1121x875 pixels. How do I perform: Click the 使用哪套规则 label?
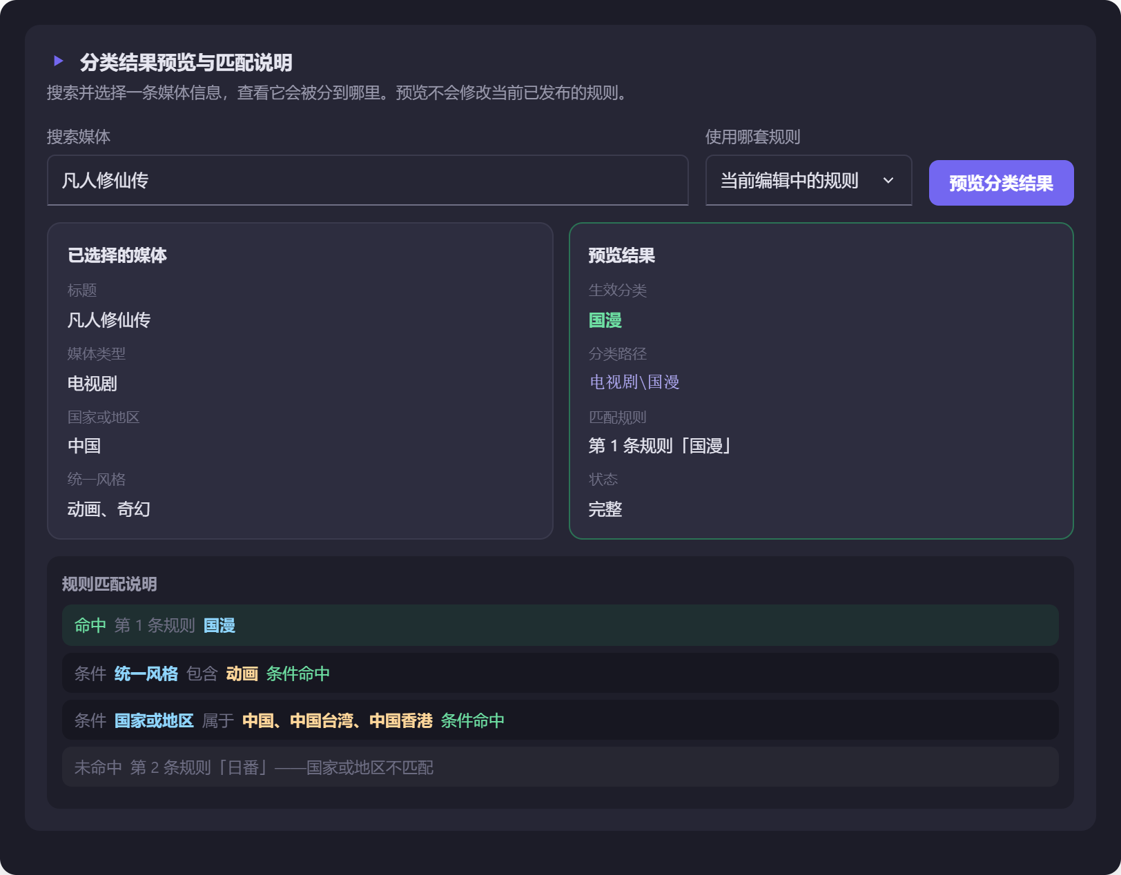pyautogui.click(x=753, y=137)
